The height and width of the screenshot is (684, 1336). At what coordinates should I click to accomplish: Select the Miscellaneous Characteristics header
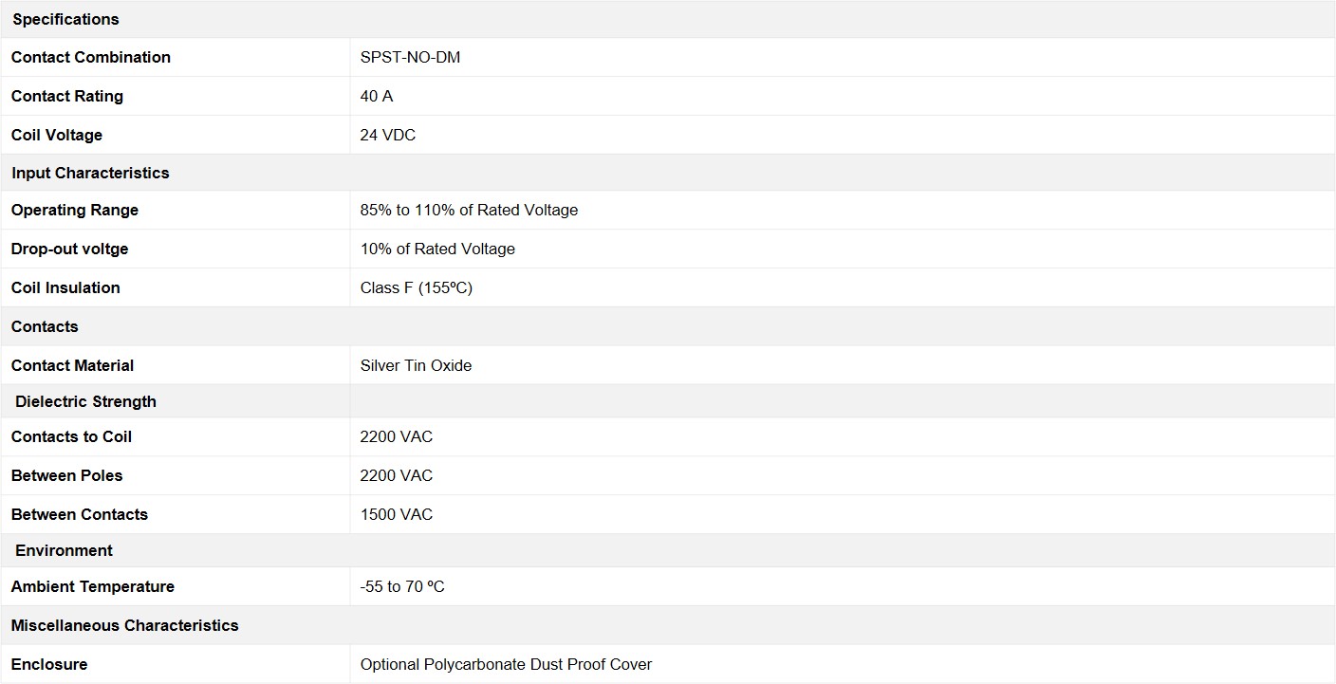(124, 625)
